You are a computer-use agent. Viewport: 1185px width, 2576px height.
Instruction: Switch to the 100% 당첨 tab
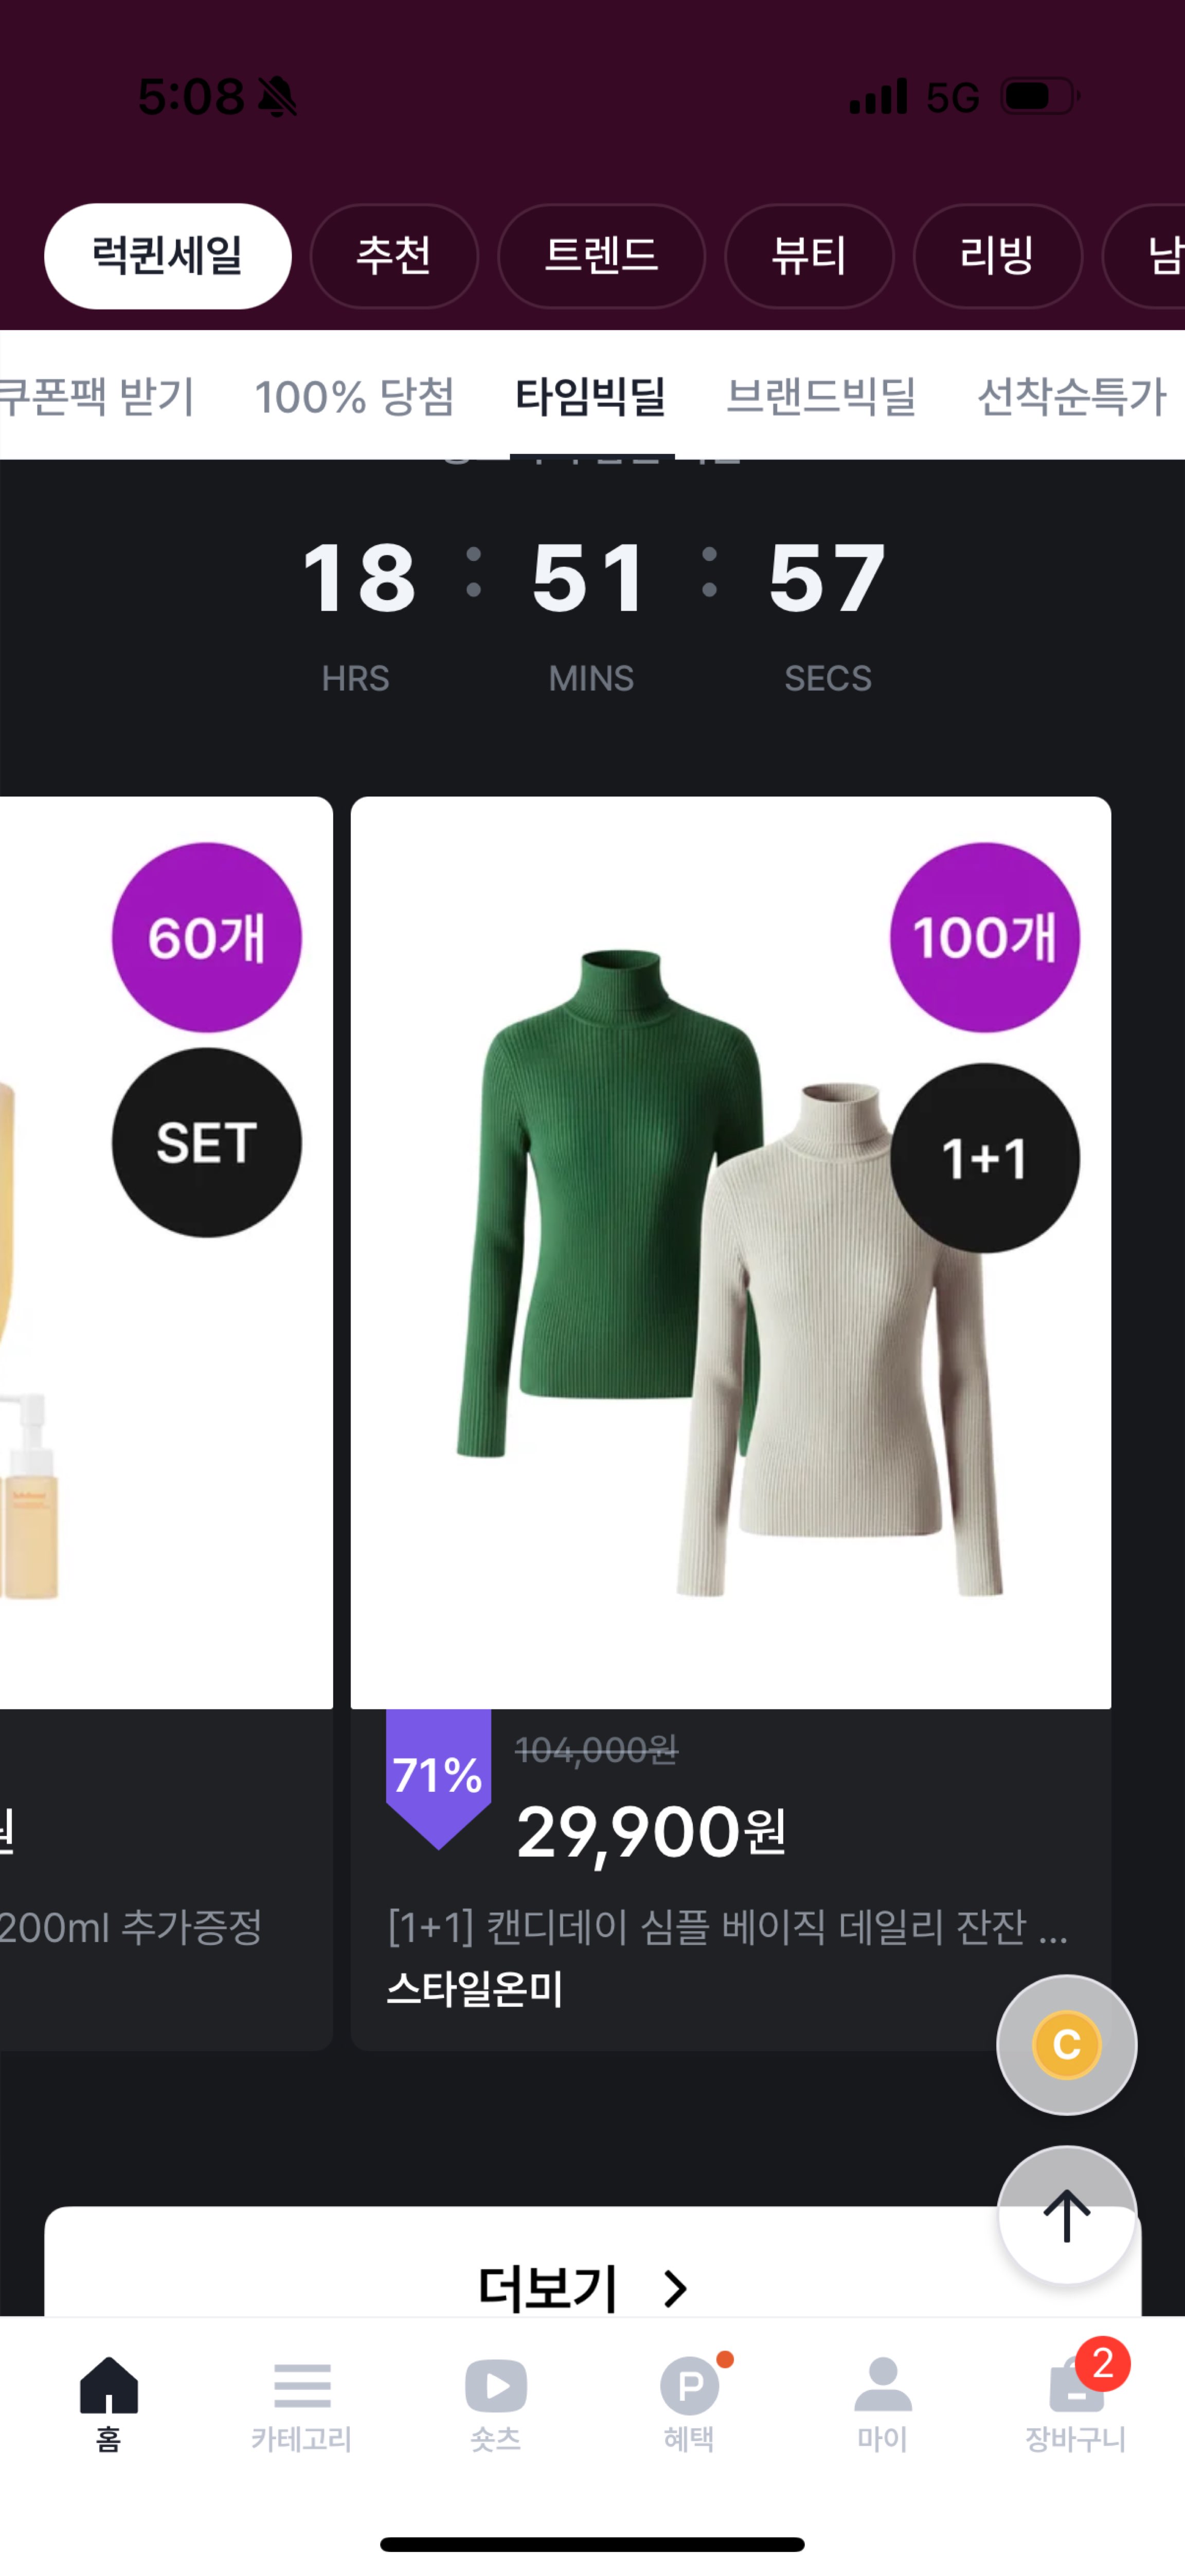tap(354, 396)
